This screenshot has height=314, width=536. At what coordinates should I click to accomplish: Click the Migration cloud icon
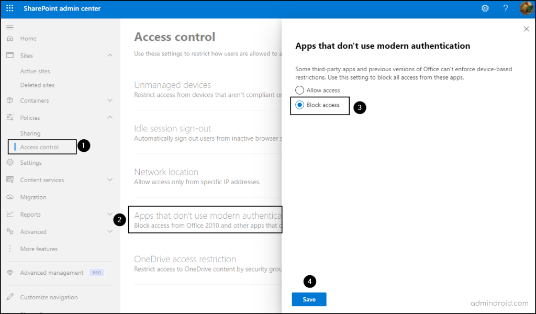tap(10, 197)
